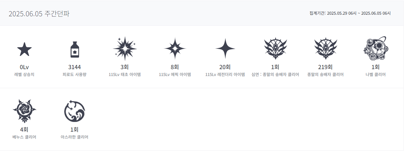Open the 심연 : 종말의 숭배자 클리어 emblem icon
Image resolution: width=405 pixels, height=152 pixels.
(275, 48)
